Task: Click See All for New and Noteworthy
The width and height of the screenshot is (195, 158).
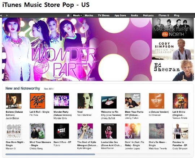Action: pyautogui.click(x=49, y=89)
